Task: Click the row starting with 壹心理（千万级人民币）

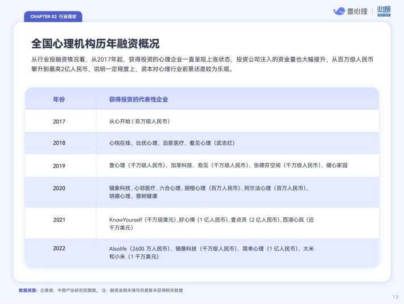Action: click(202, 165)
